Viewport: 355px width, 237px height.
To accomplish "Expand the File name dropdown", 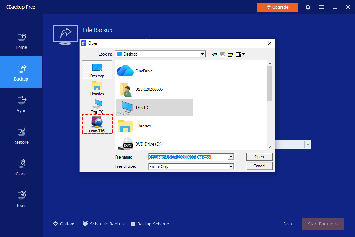I will tap(231, 157).
